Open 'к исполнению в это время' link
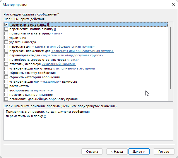178x158 pixels. 74,69
